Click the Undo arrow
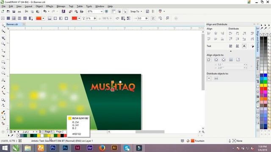Viewport: 271px width, 152px height. [45, 11]
